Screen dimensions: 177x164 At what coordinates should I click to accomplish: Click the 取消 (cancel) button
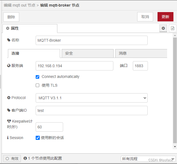[x=145, y=17]
